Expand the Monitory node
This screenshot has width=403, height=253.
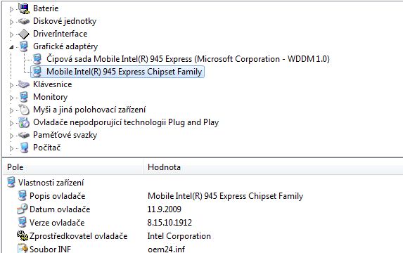point(11,98)
